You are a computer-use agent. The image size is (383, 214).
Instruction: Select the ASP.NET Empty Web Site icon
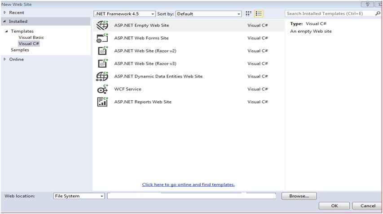click(102, 26)
